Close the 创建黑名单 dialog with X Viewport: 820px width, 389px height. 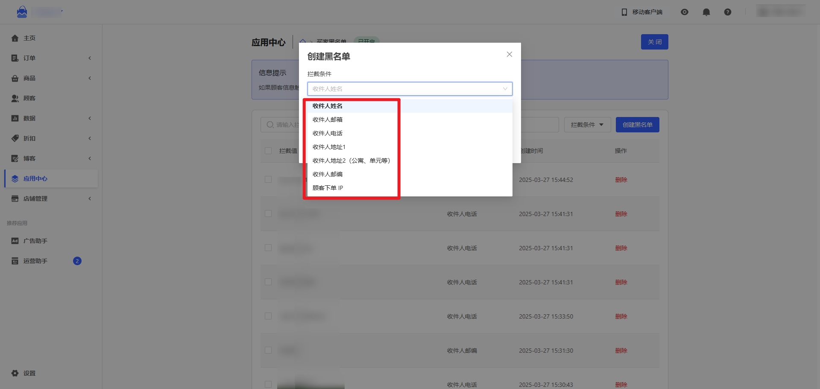(510, 54)
